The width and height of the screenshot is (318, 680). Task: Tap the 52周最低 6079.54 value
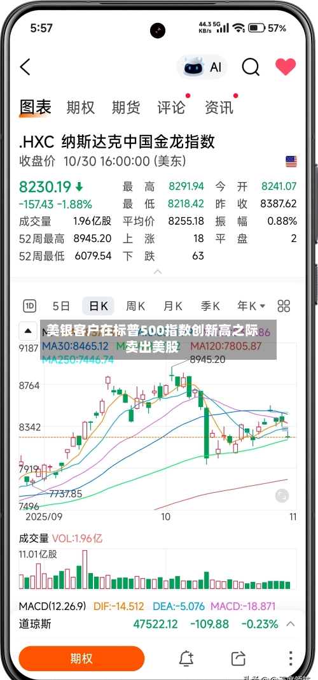coord(93,255)
